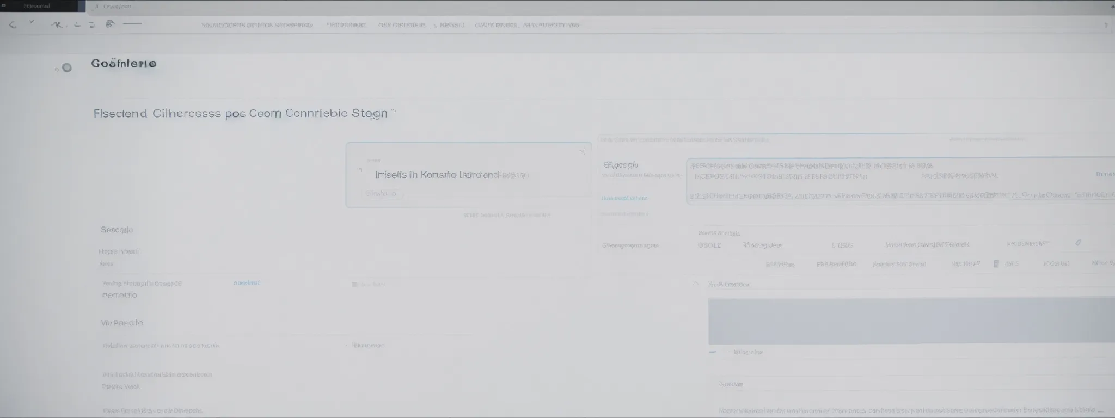The height and width of the screenshot is (418, 1115).
Task: Collapse the section using the chevron above the gray bar
Action: pos(696,285)
